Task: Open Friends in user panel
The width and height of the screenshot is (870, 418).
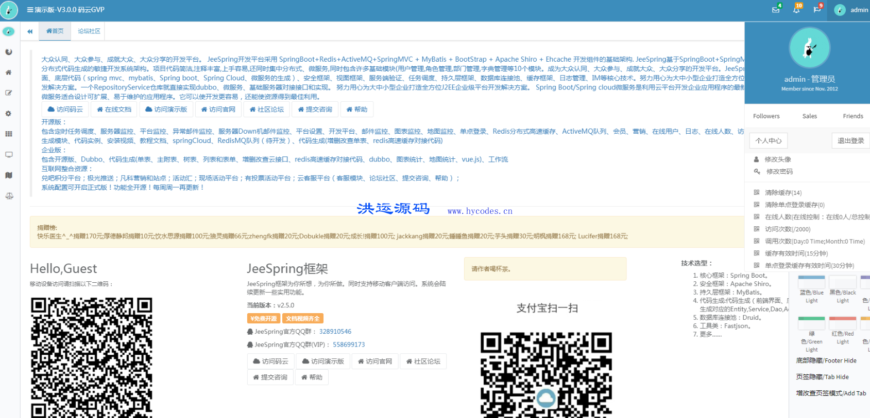Action: tap(852, 116)
